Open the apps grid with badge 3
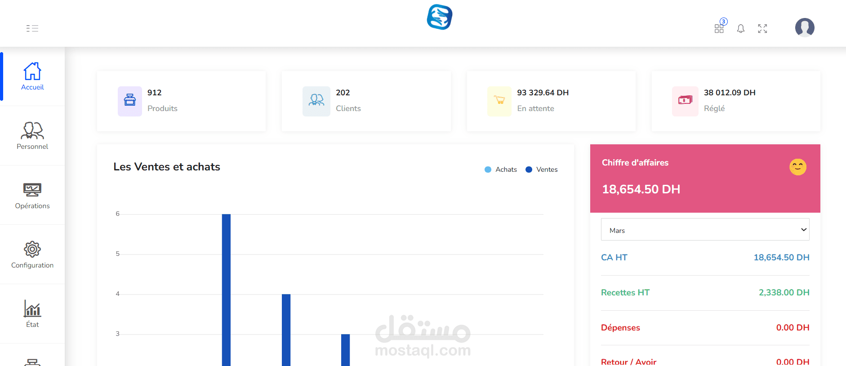The width and height of the screenshot is (846, 366). 720,28
